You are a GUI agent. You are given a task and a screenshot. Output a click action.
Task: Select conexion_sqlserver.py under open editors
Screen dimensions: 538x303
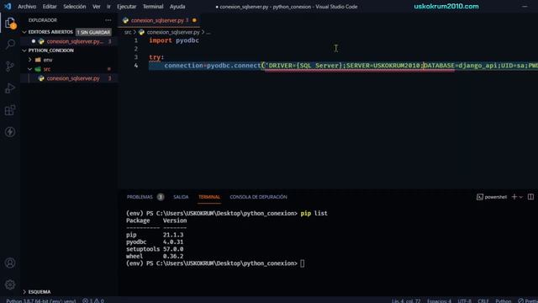[x=75, y=41]
